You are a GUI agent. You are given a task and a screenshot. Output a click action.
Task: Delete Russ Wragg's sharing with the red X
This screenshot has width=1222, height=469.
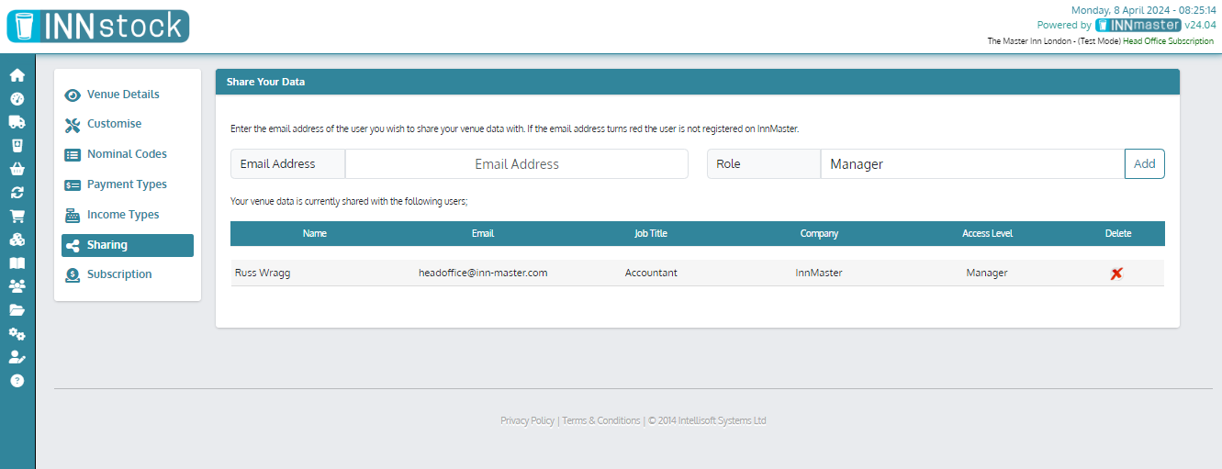point(1116,274)
